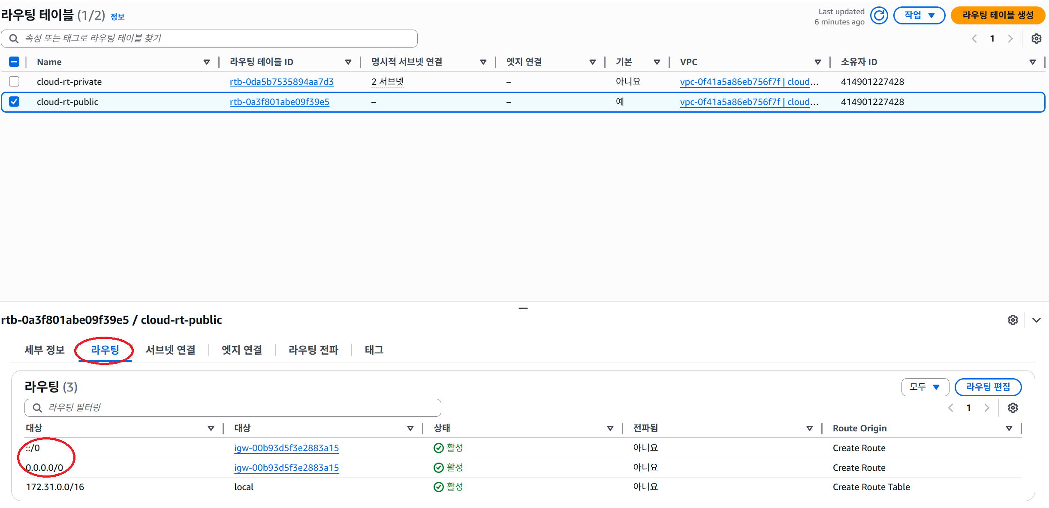
Task: Sort by Name column arrow icon
Action: 207,62
